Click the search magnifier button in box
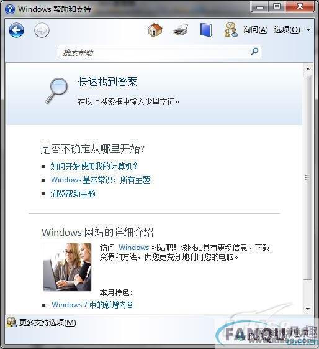 pos(254,52)
